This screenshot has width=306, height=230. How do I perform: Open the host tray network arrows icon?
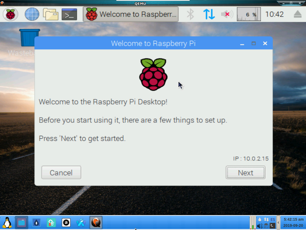pyautogui.click(x=266, y=219)
